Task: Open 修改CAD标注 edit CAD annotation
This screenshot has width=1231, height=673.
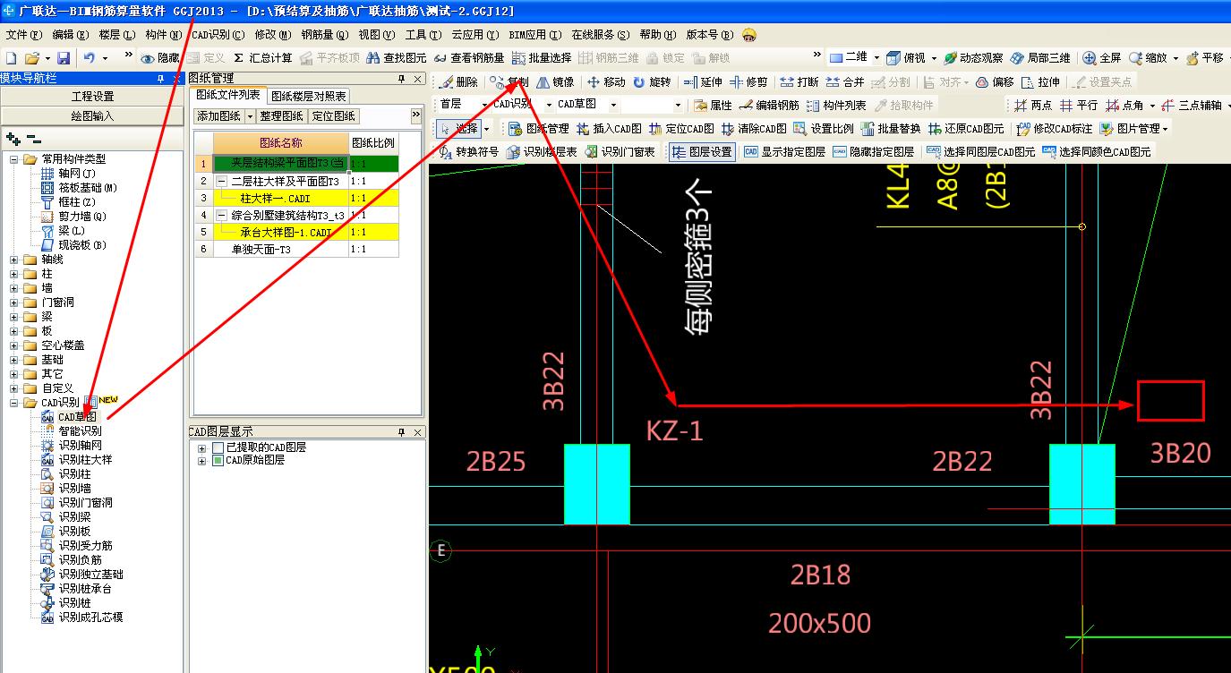Action: (x=1055, y=128)
